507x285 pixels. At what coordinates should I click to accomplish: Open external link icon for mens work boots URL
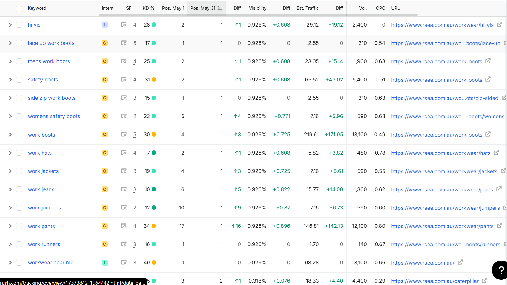[x=488, y=61]
